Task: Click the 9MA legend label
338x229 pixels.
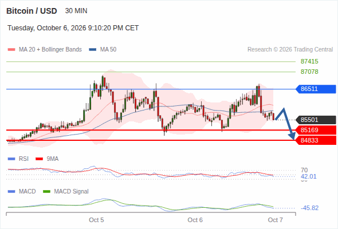Action: [x=53, y=159]
